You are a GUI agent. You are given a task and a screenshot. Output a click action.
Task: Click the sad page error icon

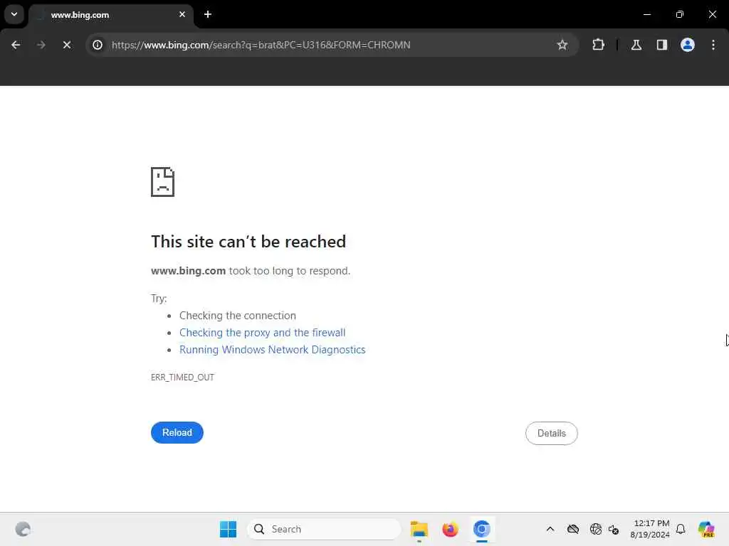(x=162, y=182)
